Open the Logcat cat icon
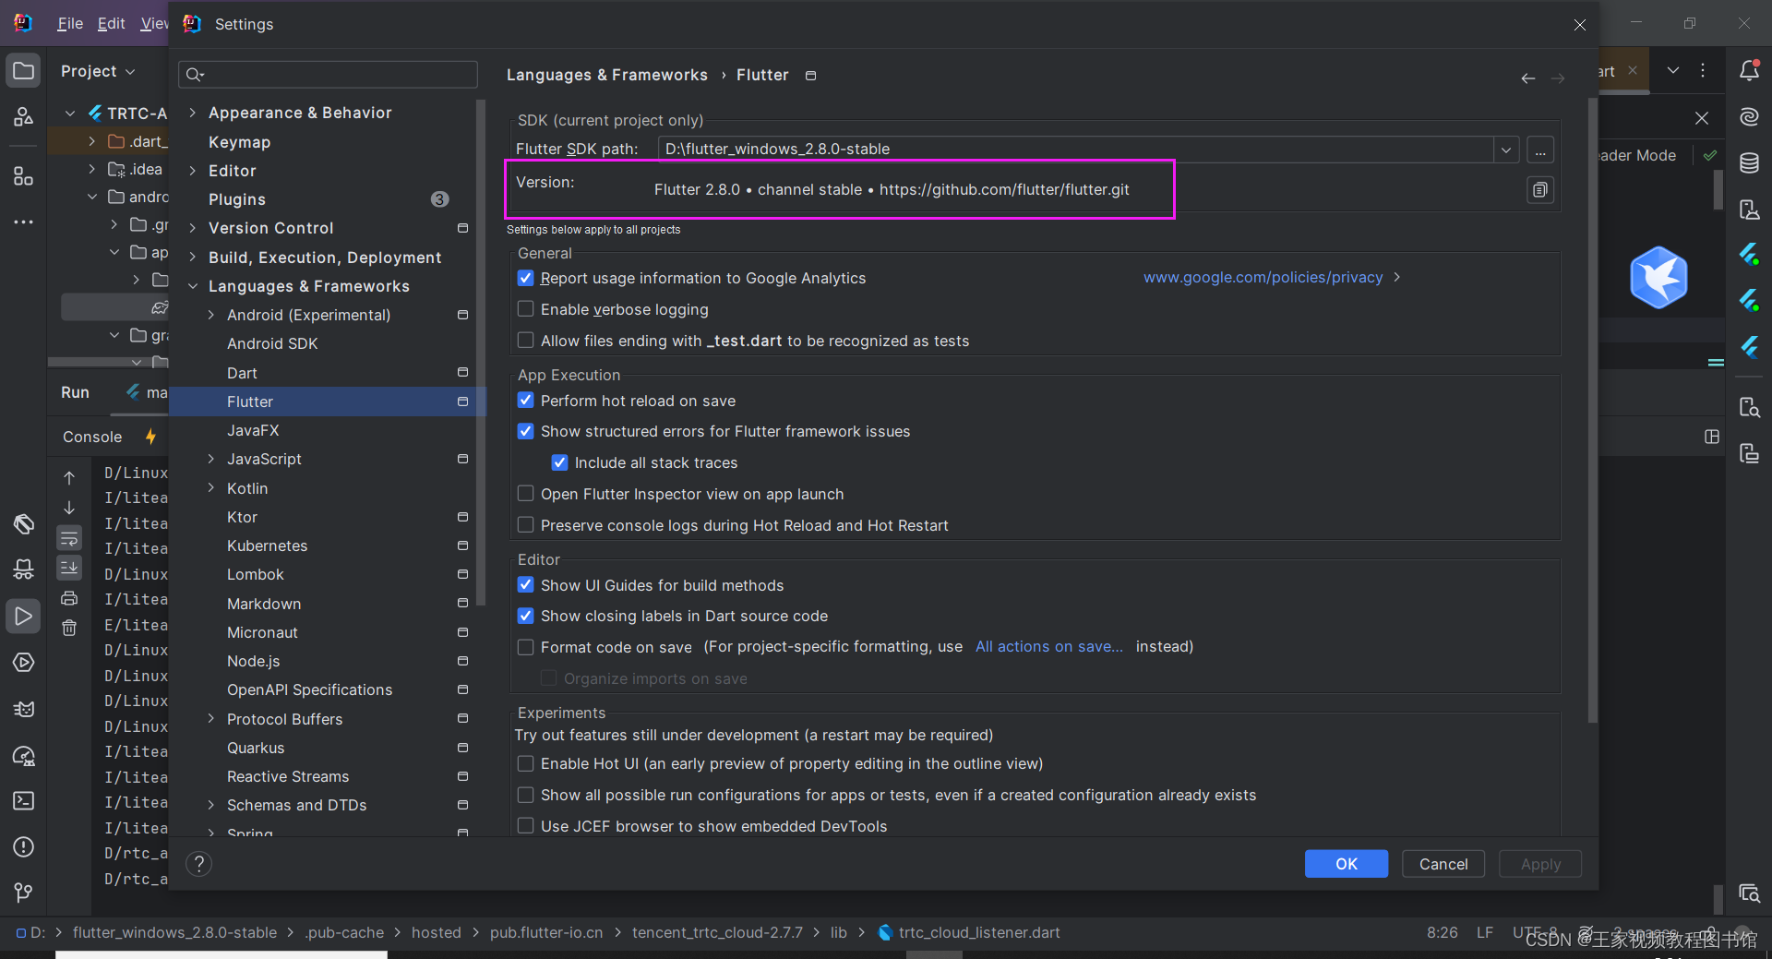 point(23,710)
